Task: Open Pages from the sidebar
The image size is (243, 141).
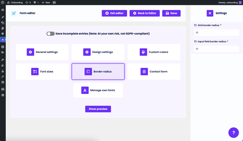Action: [x=2, y=28]
